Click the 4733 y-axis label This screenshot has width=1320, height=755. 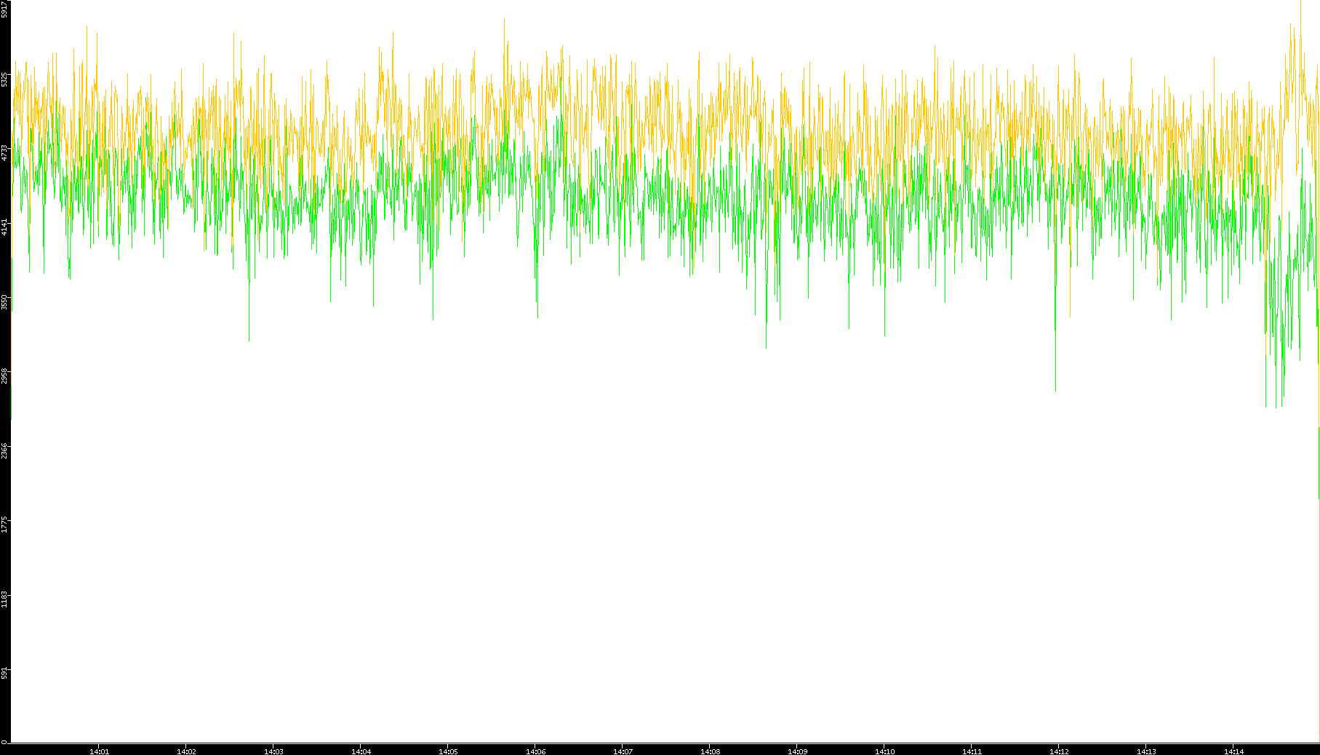pos(4,153)
